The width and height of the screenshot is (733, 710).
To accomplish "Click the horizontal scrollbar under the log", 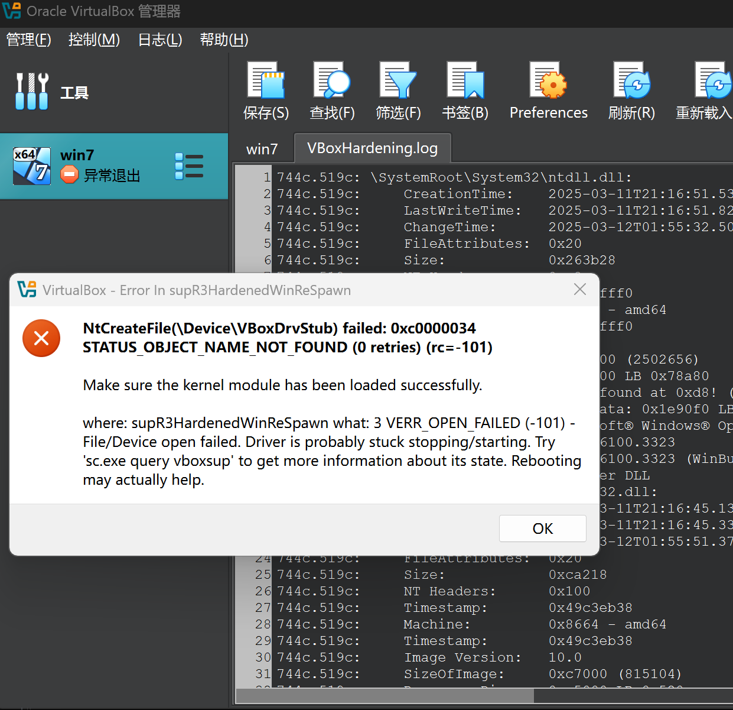I will click(x=384, y=696).
